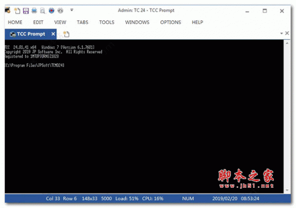
Task: Click the blue circular record icon
Action: (x=51, y=10)
